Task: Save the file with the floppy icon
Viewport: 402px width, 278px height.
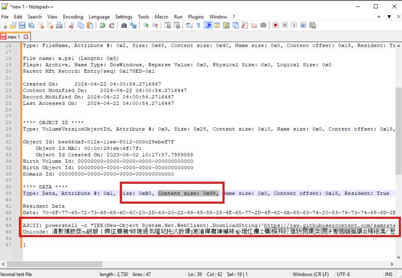Action: point(22,25)
